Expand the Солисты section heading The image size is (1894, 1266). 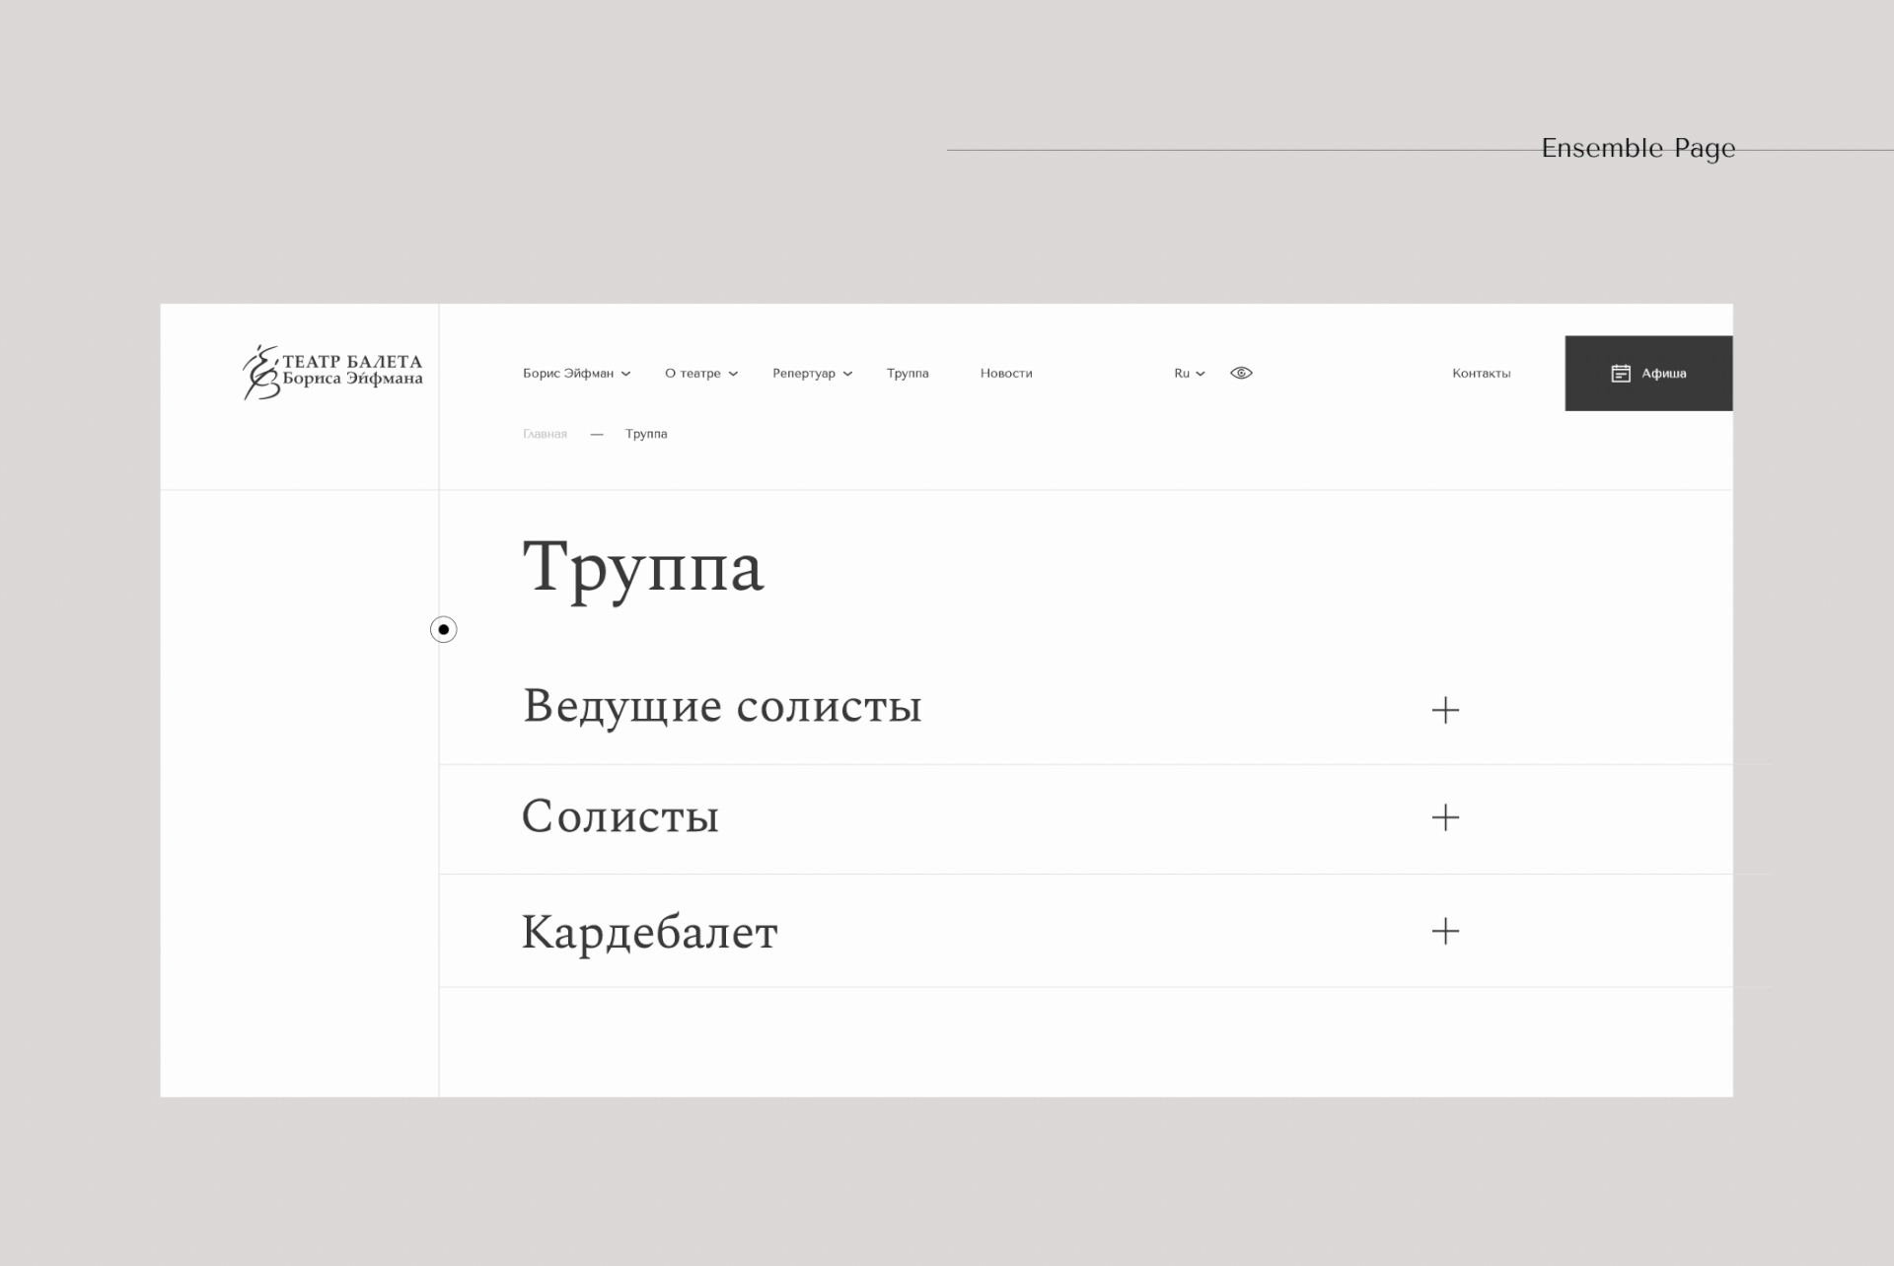click(619, 816)
